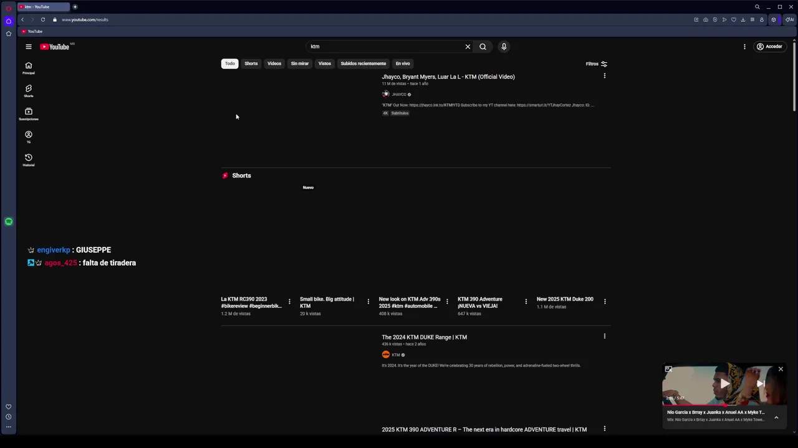Viewport: 798px width, 448px height.
Task: Open Shorts in YouTube sidebar
Action: (x=29, y=91)
